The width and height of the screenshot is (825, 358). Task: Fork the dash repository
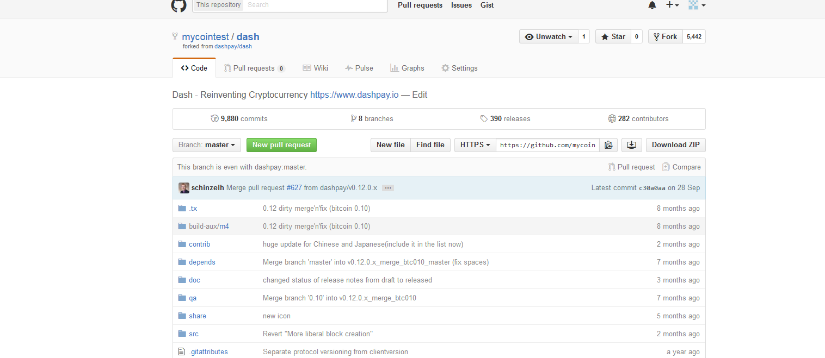[x=665, y=37]
